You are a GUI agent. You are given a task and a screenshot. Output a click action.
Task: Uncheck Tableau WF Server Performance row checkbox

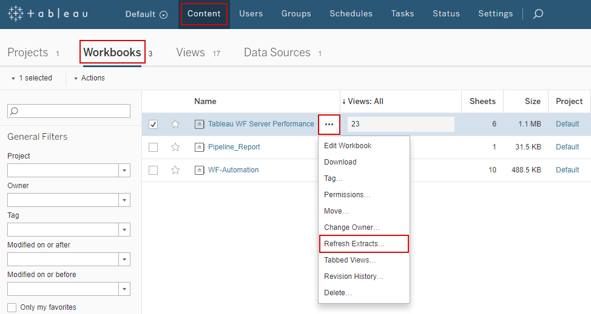[153, 124]
